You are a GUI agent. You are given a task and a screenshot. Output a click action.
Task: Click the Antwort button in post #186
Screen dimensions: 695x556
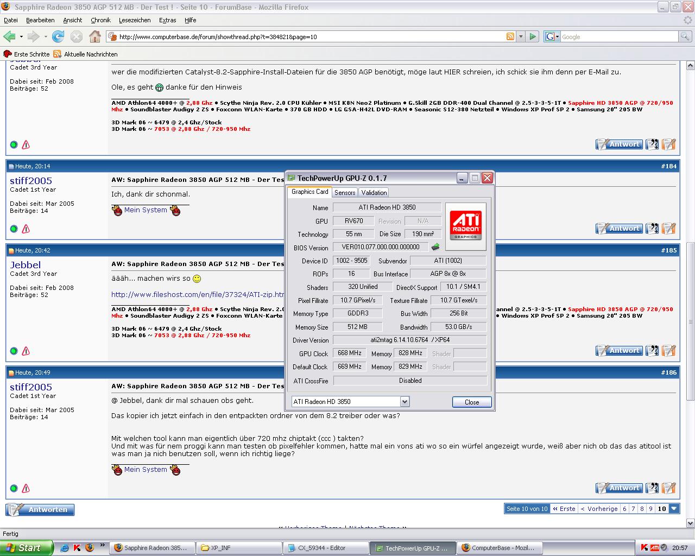(x=619, y=488)
